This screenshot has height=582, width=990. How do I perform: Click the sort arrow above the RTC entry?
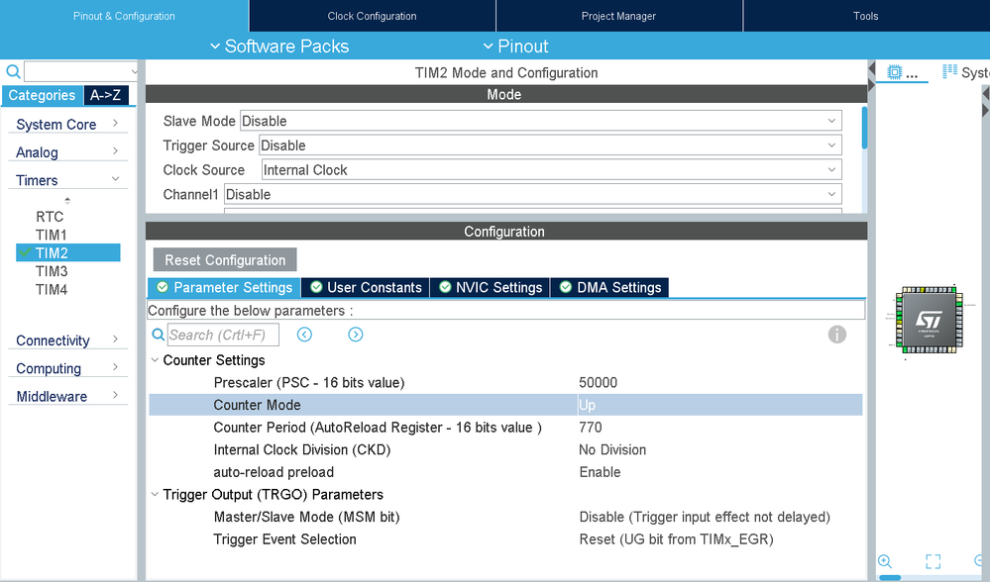(x=67, y=201)
